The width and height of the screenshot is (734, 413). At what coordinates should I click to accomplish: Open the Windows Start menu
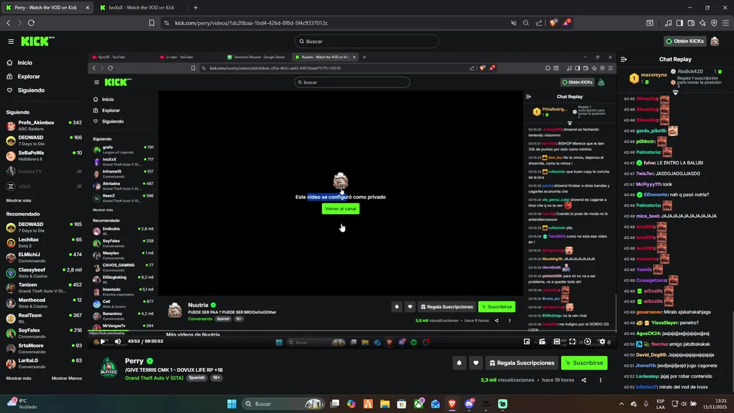click(232, 404)
